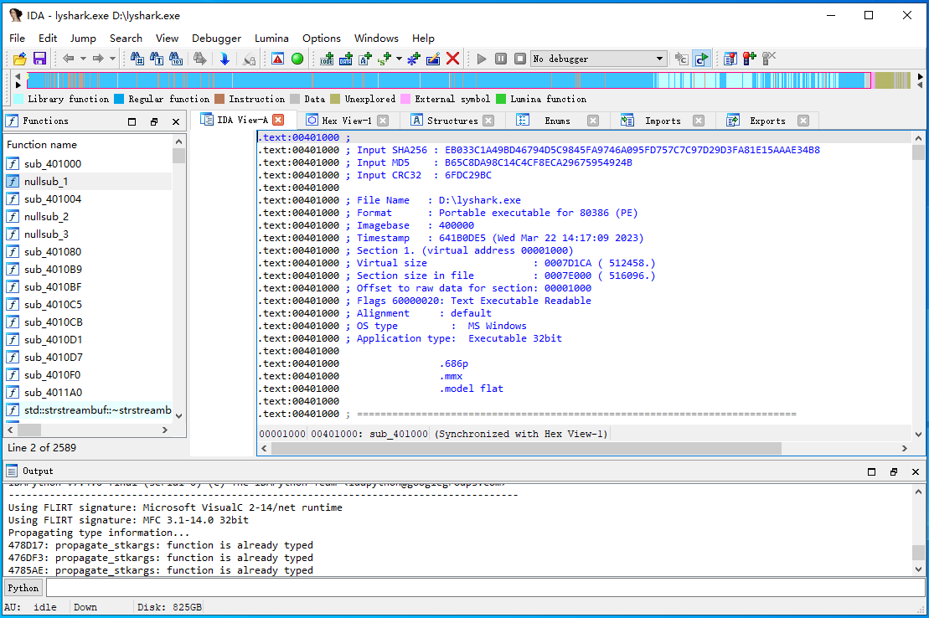929x618 pixels.
Task: Click the Open file folder icon
Action: tap(20, 59)
